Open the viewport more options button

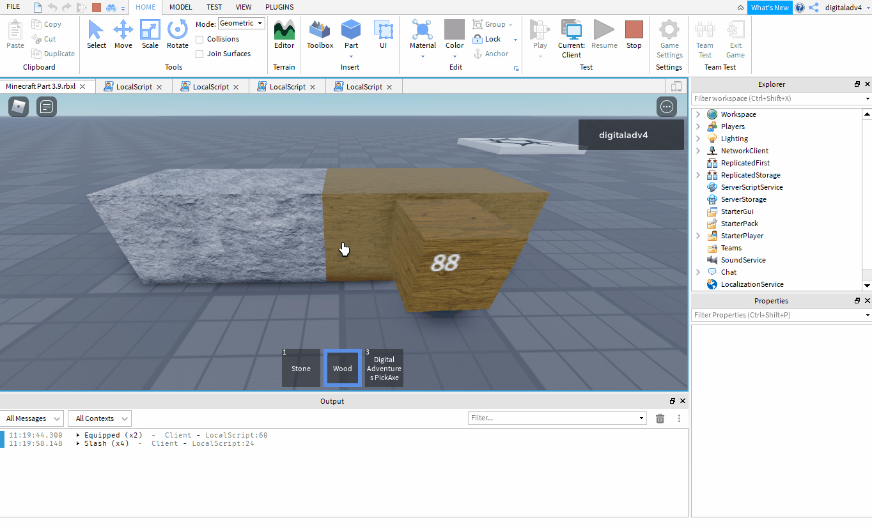tap(667, 107)
